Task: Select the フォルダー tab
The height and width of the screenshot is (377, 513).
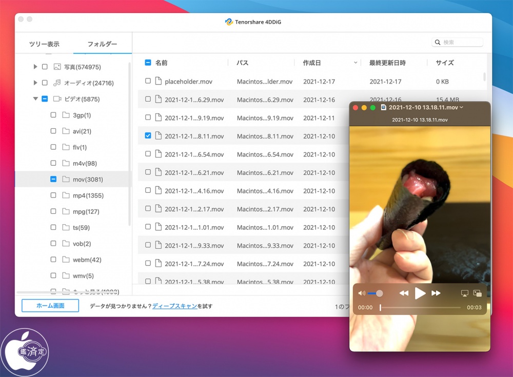Action: (102, 44)
